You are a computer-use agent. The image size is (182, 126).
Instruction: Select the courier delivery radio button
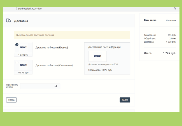tap(17, 45)
